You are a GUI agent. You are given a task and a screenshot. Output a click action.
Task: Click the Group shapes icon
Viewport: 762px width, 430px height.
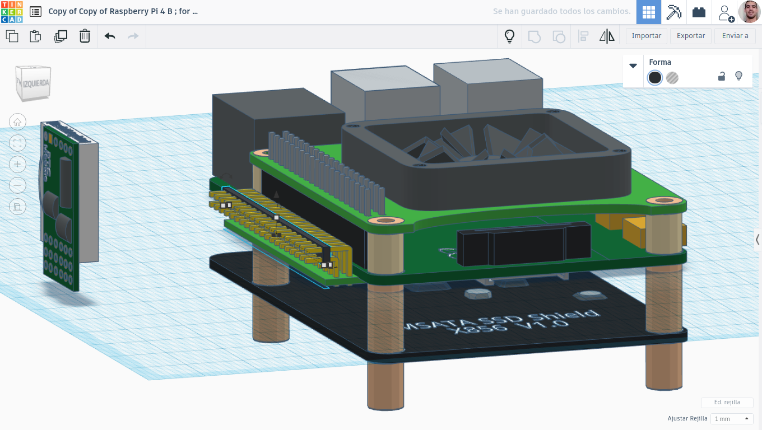coord(535,36)
